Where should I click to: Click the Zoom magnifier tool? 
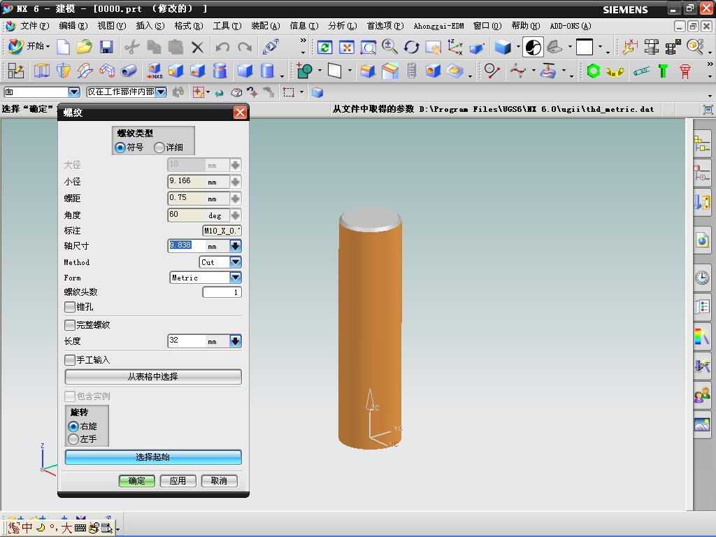390,47
